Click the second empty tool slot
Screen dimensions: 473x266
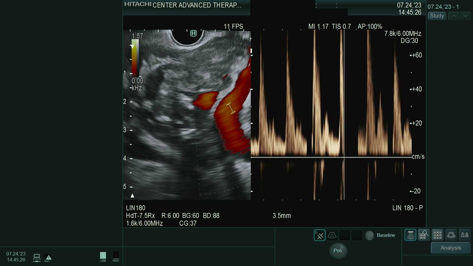tap(357, 235)
